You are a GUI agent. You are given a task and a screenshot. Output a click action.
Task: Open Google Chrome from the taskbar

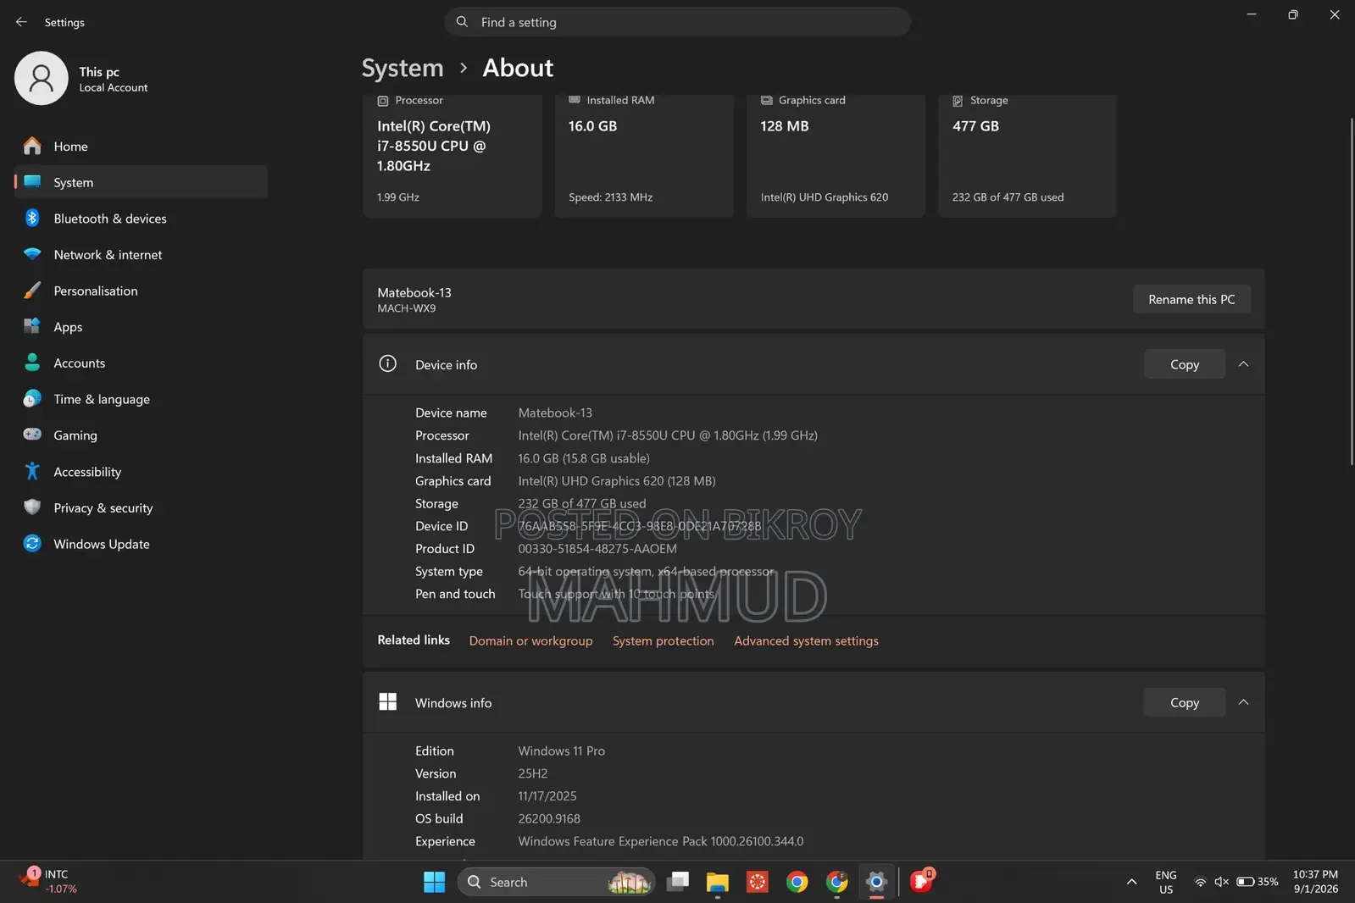[797, 882]
